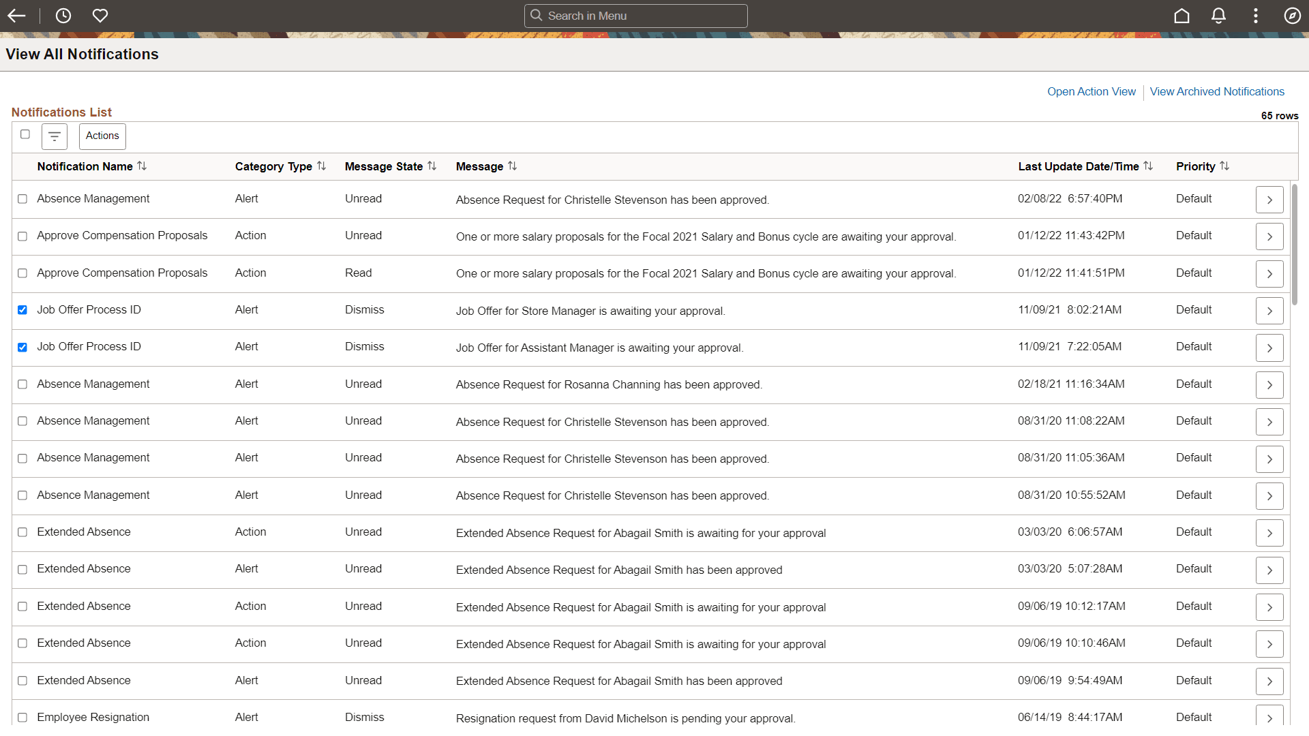Expand the Approve Compensation Proposals unread row

1269,236
